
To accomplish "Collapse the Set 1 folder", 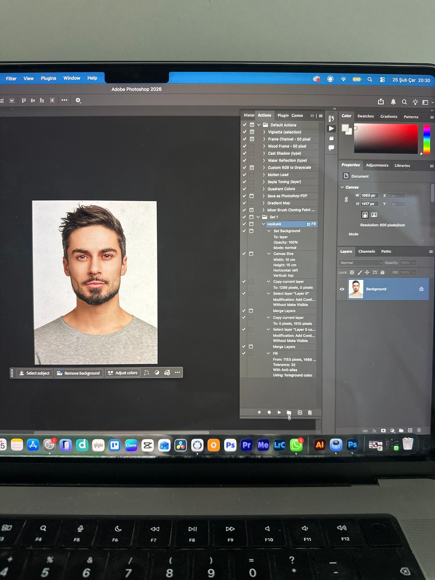I will [x=258, y=217].
